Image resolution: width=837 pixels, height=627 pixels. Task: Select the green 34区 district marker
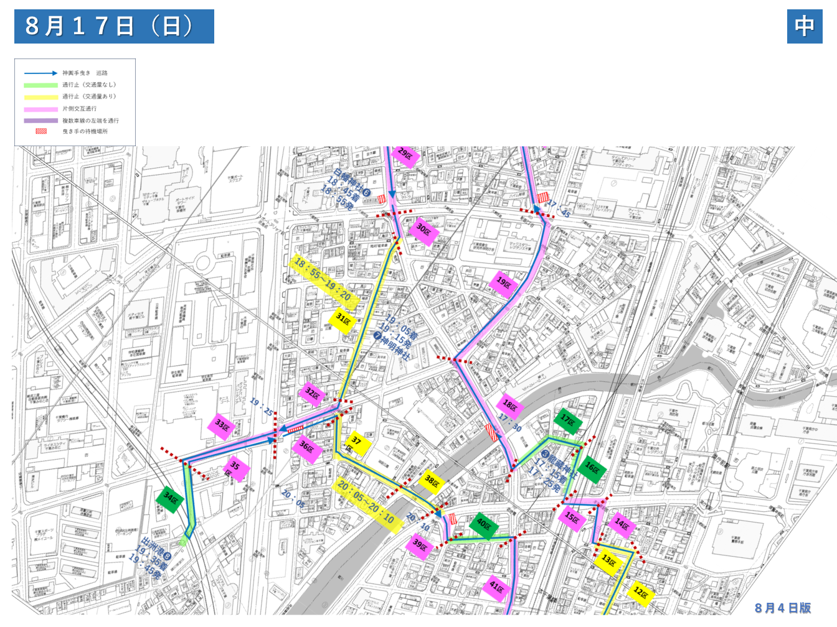pyautogui.click(x=170, y=499)
